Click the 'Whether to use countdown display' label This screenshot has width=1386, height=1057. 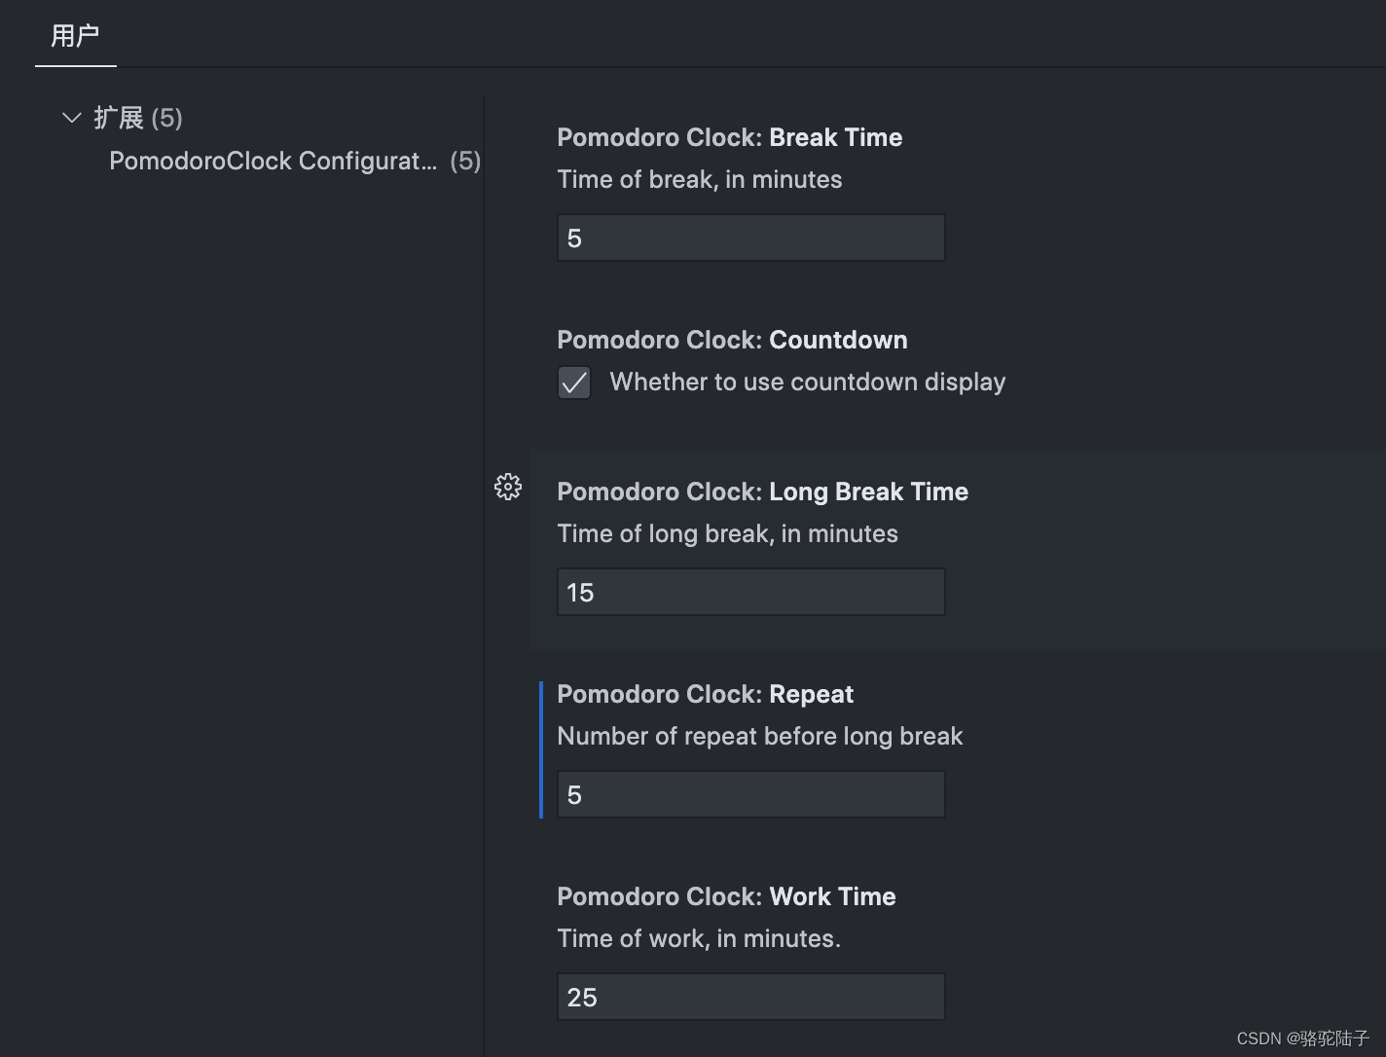(x=807, y=382)
